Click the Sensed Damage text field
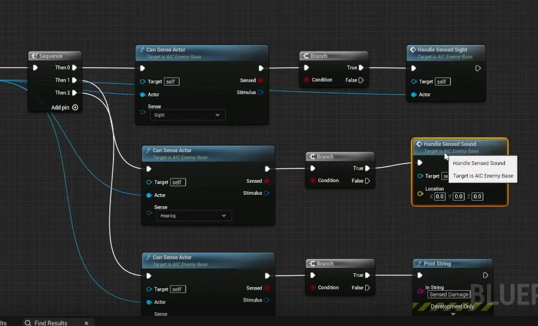The image size is (538, 326). click(x=449, y=295)
